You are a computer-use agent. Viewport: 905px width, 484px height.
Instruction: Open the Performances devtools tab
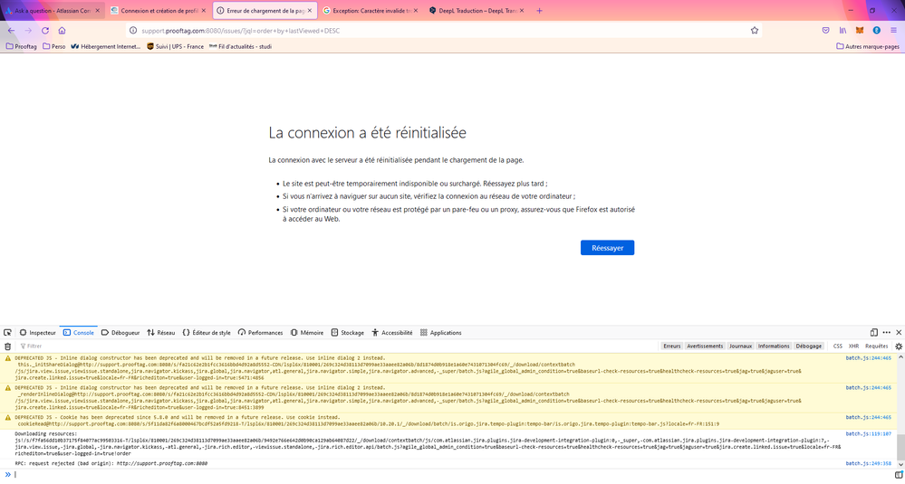[260, 332]
